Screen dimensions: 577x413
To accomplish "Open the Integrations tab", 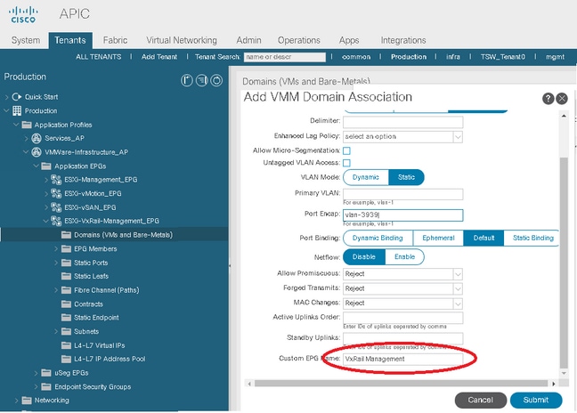I will point(403,40).
